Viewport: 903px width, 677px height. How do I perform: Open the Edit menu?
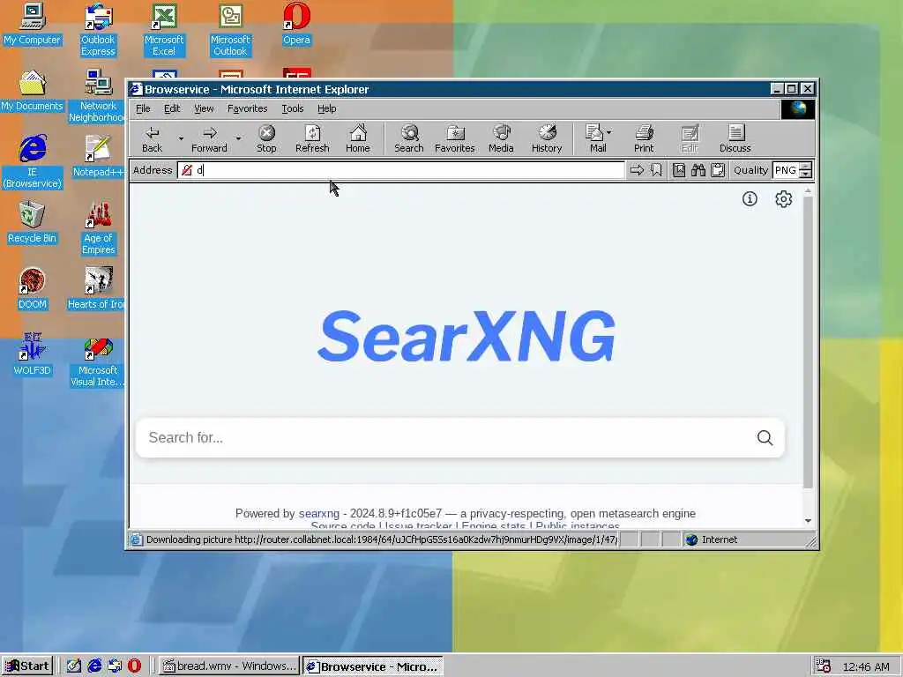tap(172, 108)
